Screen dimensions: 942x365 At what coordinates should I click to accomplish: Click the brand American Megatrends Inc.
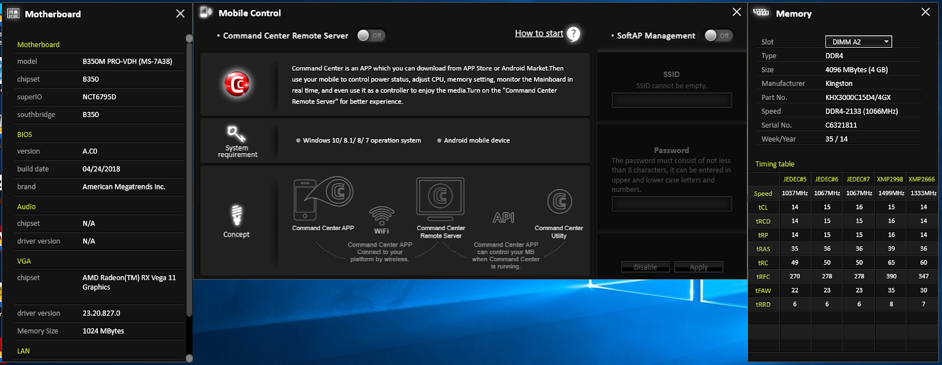pos(124,187)
